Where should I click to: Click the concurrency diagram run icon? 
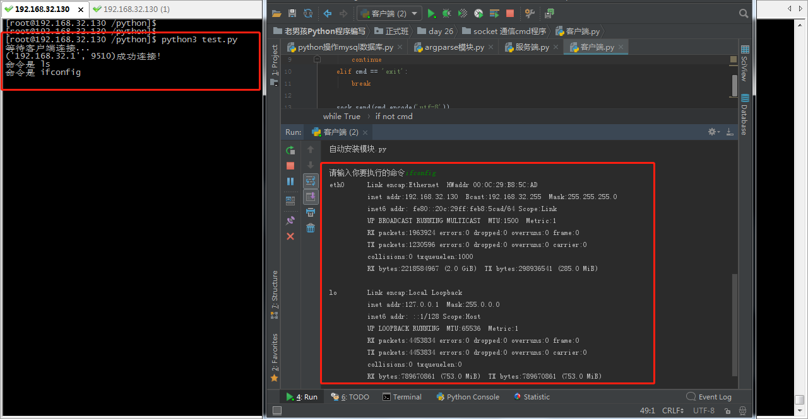click(x=494, y=13)
